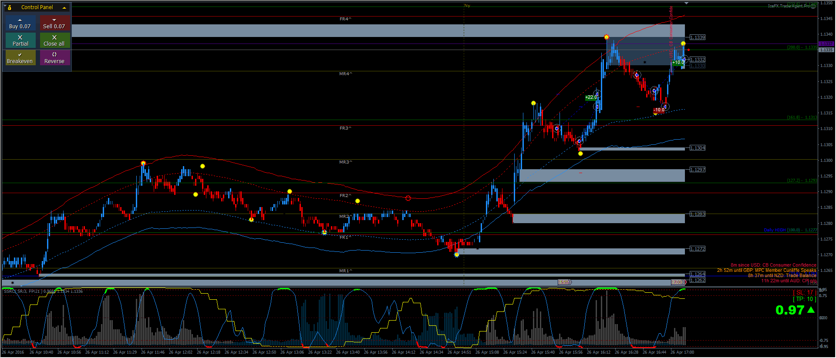Image resolution: width=836 pixels, height=358 pixels.
Task: Click the Close all button
Action: pos(54,40)
